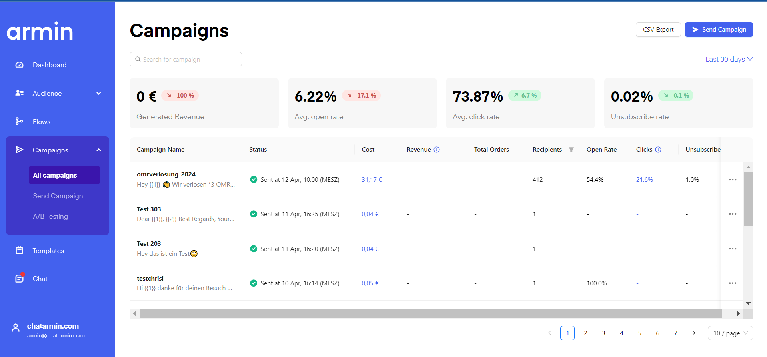The width and height of the screenshot is (767, 357).
Task: Click the CSV Export button
Action: tap(658, 30)
